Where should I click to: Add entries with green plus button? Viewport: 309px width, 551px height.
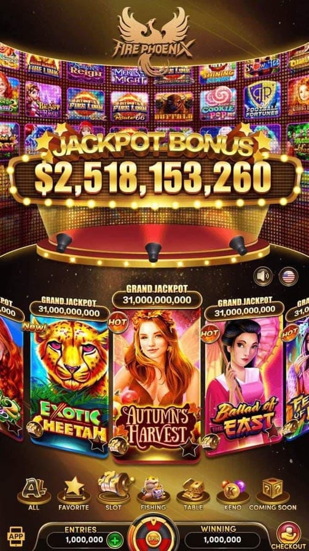click(116, 540)
